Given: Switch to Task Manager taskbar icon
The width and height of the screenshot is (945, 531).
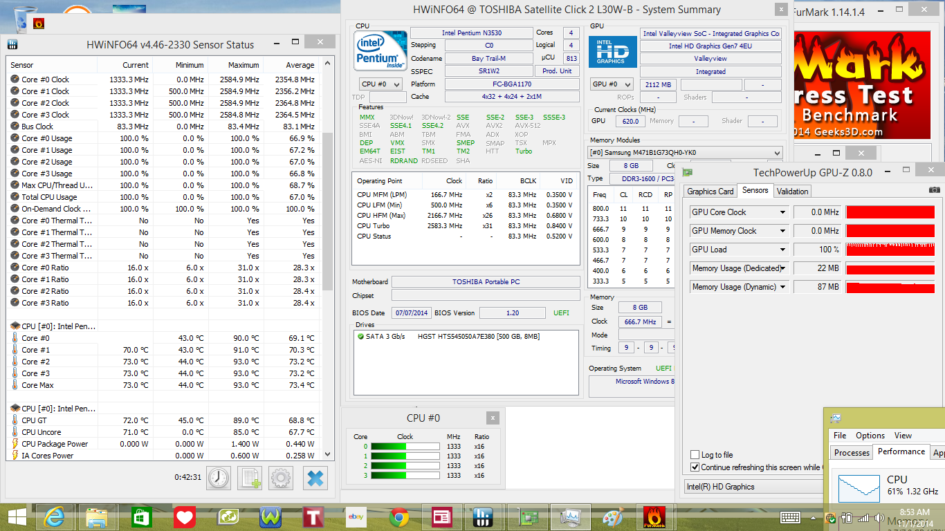Looking at the screenshot, I should [571, 517].
